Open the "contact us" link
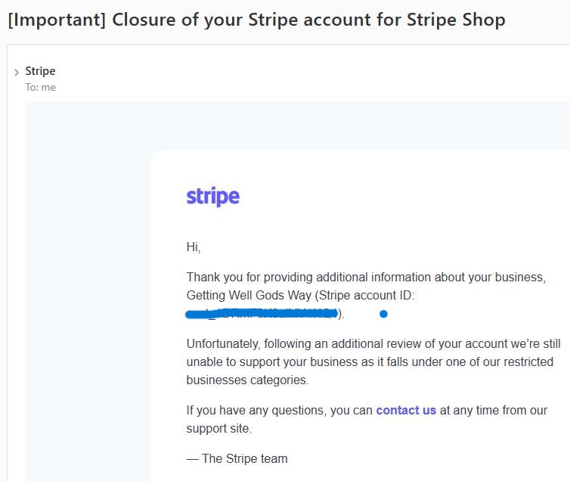The height and width of the screenshot is (481, 570). (x=406, y=411)
